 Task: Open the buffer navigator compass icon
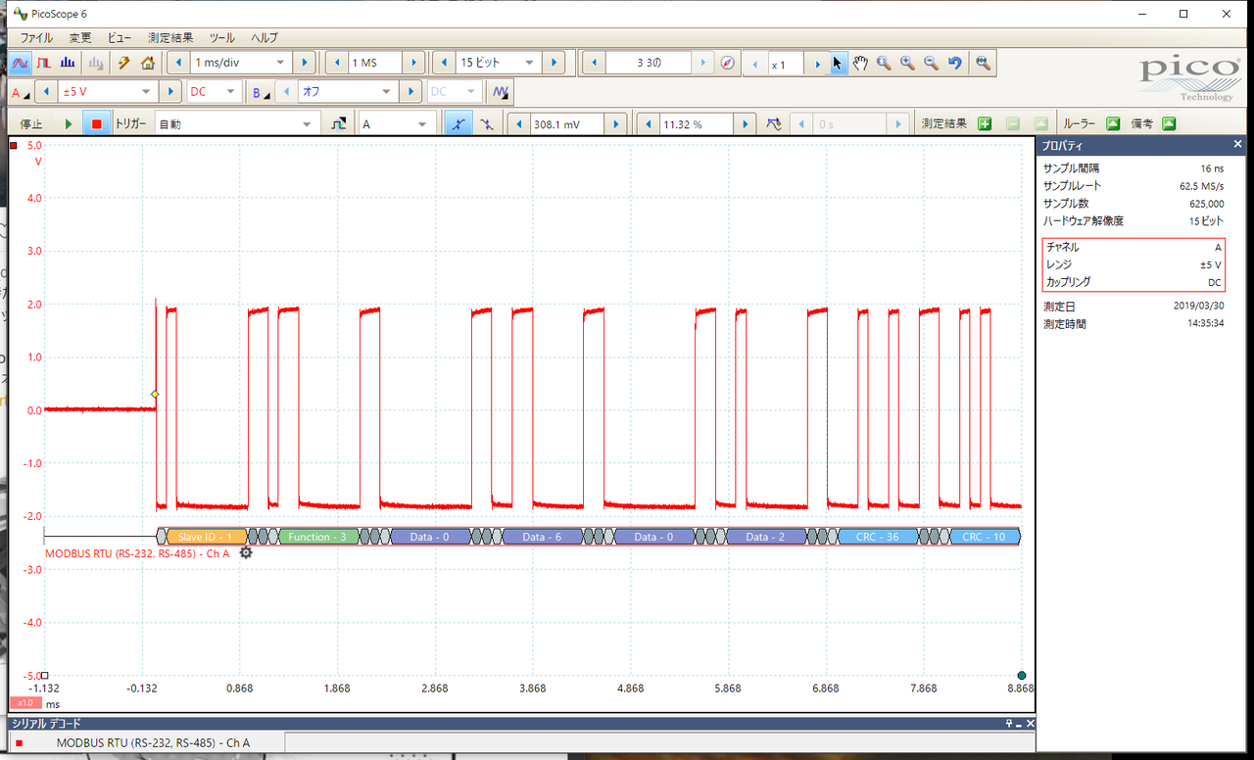click(728, 63)
